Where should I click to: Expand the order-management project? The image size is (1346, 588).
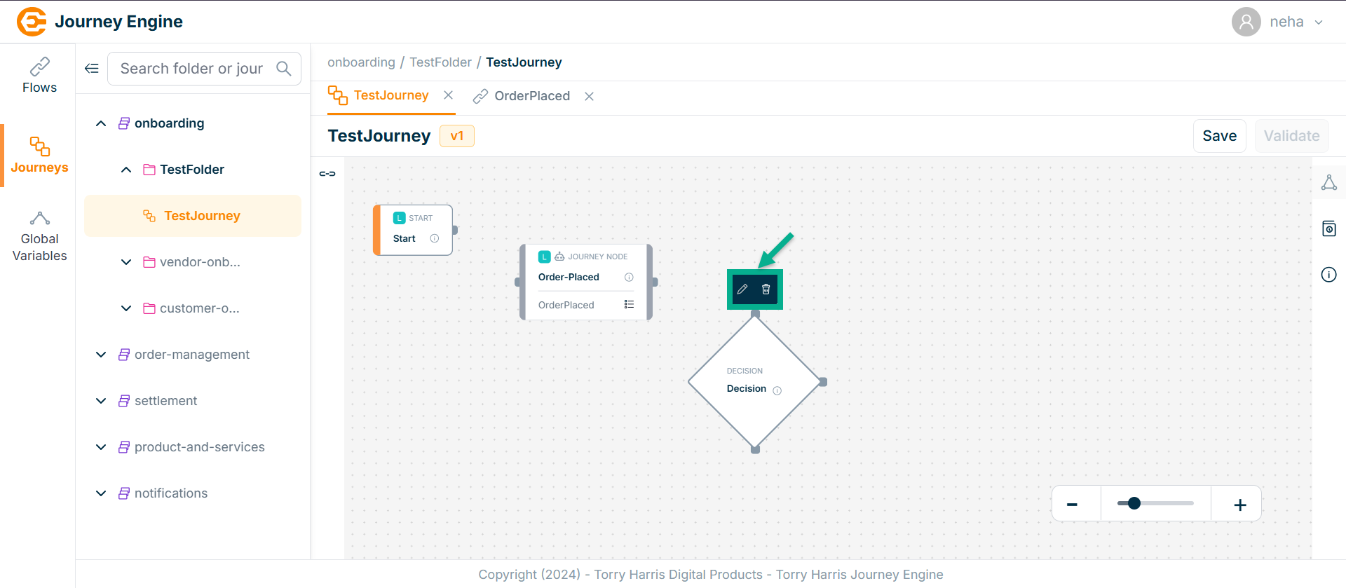click(101, 355)
